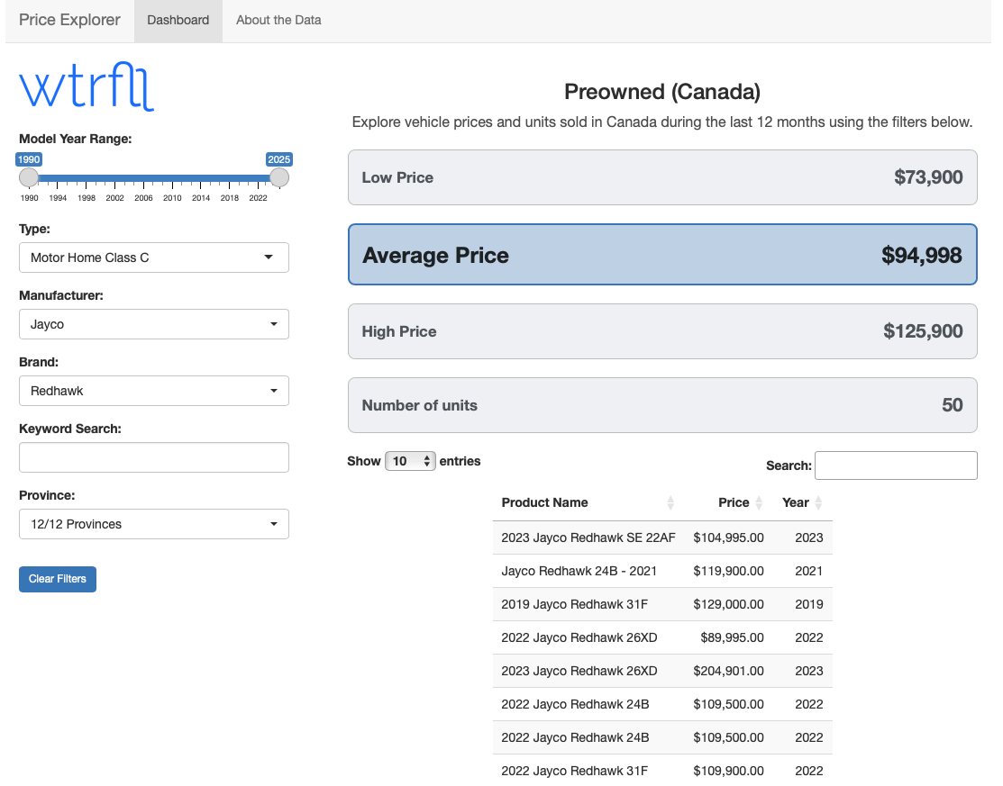Change the Show entries count selector
This screenshot has height=786, width=1003.
(410, 461)
